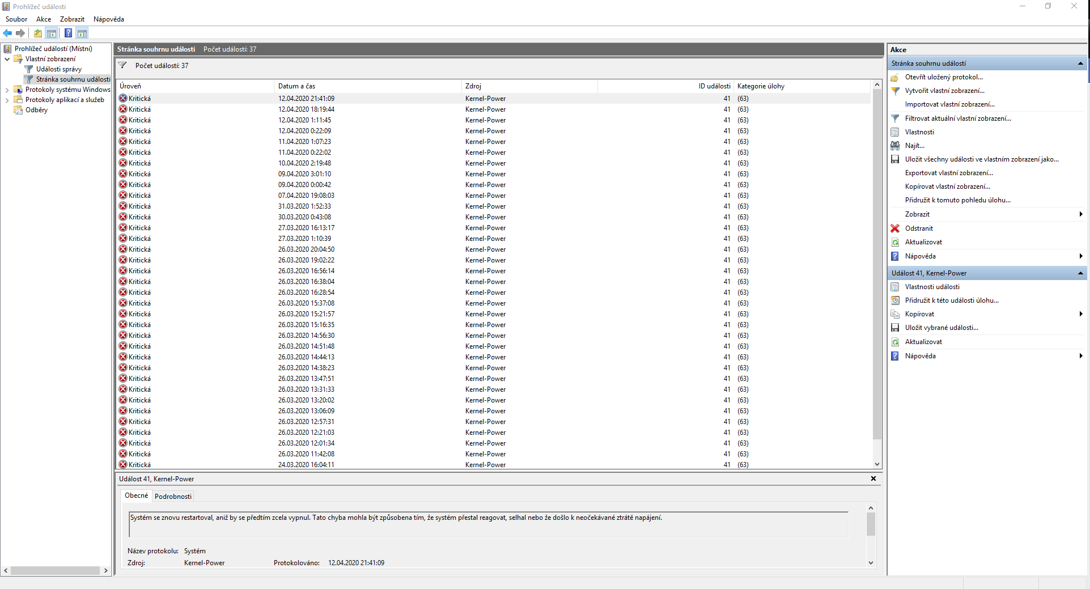Image resolution: width=1090 pixels, height=589 pixels.
Task: Click Exportovat vlastní zobrazení action
Action: (949, 173)
